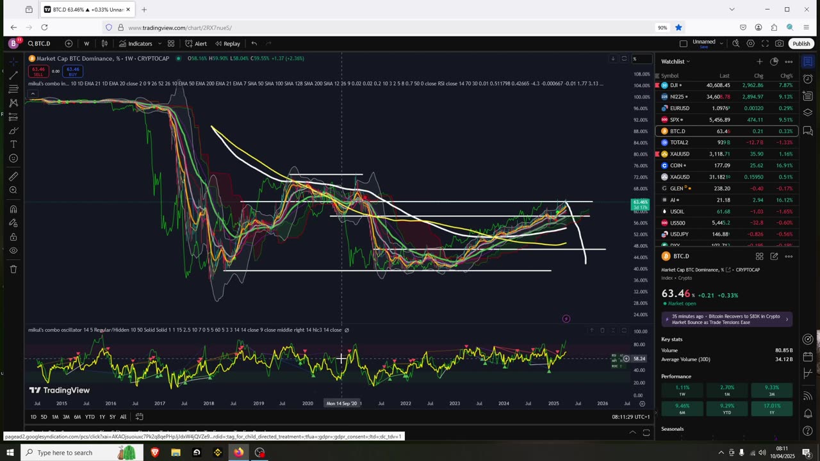Click the add compare symbol plus icon
820x461 pixels.
click(69, 44)
